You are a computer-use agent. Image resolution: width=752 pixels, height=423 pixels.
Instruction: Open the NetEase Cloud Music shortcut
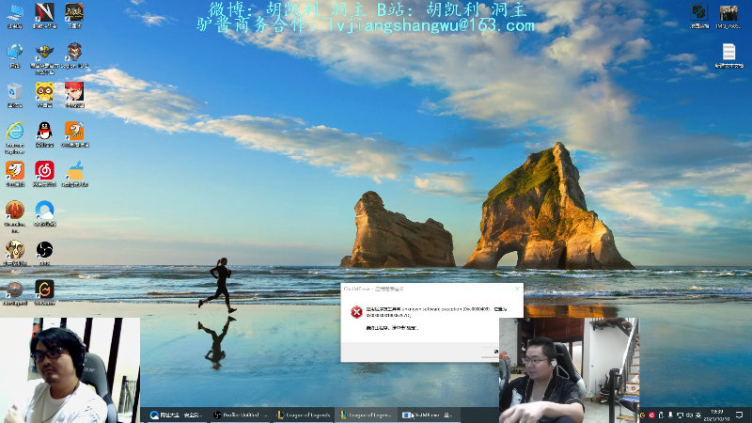tap(44, 174)
